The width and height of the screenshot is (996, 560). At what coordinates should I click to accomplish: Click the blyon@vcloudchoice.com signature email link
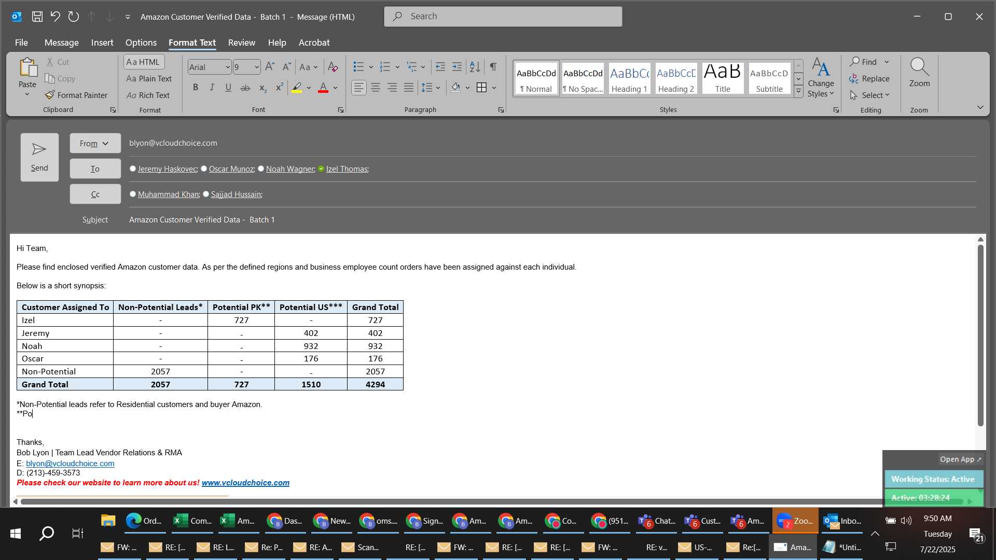(x=70, y=464)
